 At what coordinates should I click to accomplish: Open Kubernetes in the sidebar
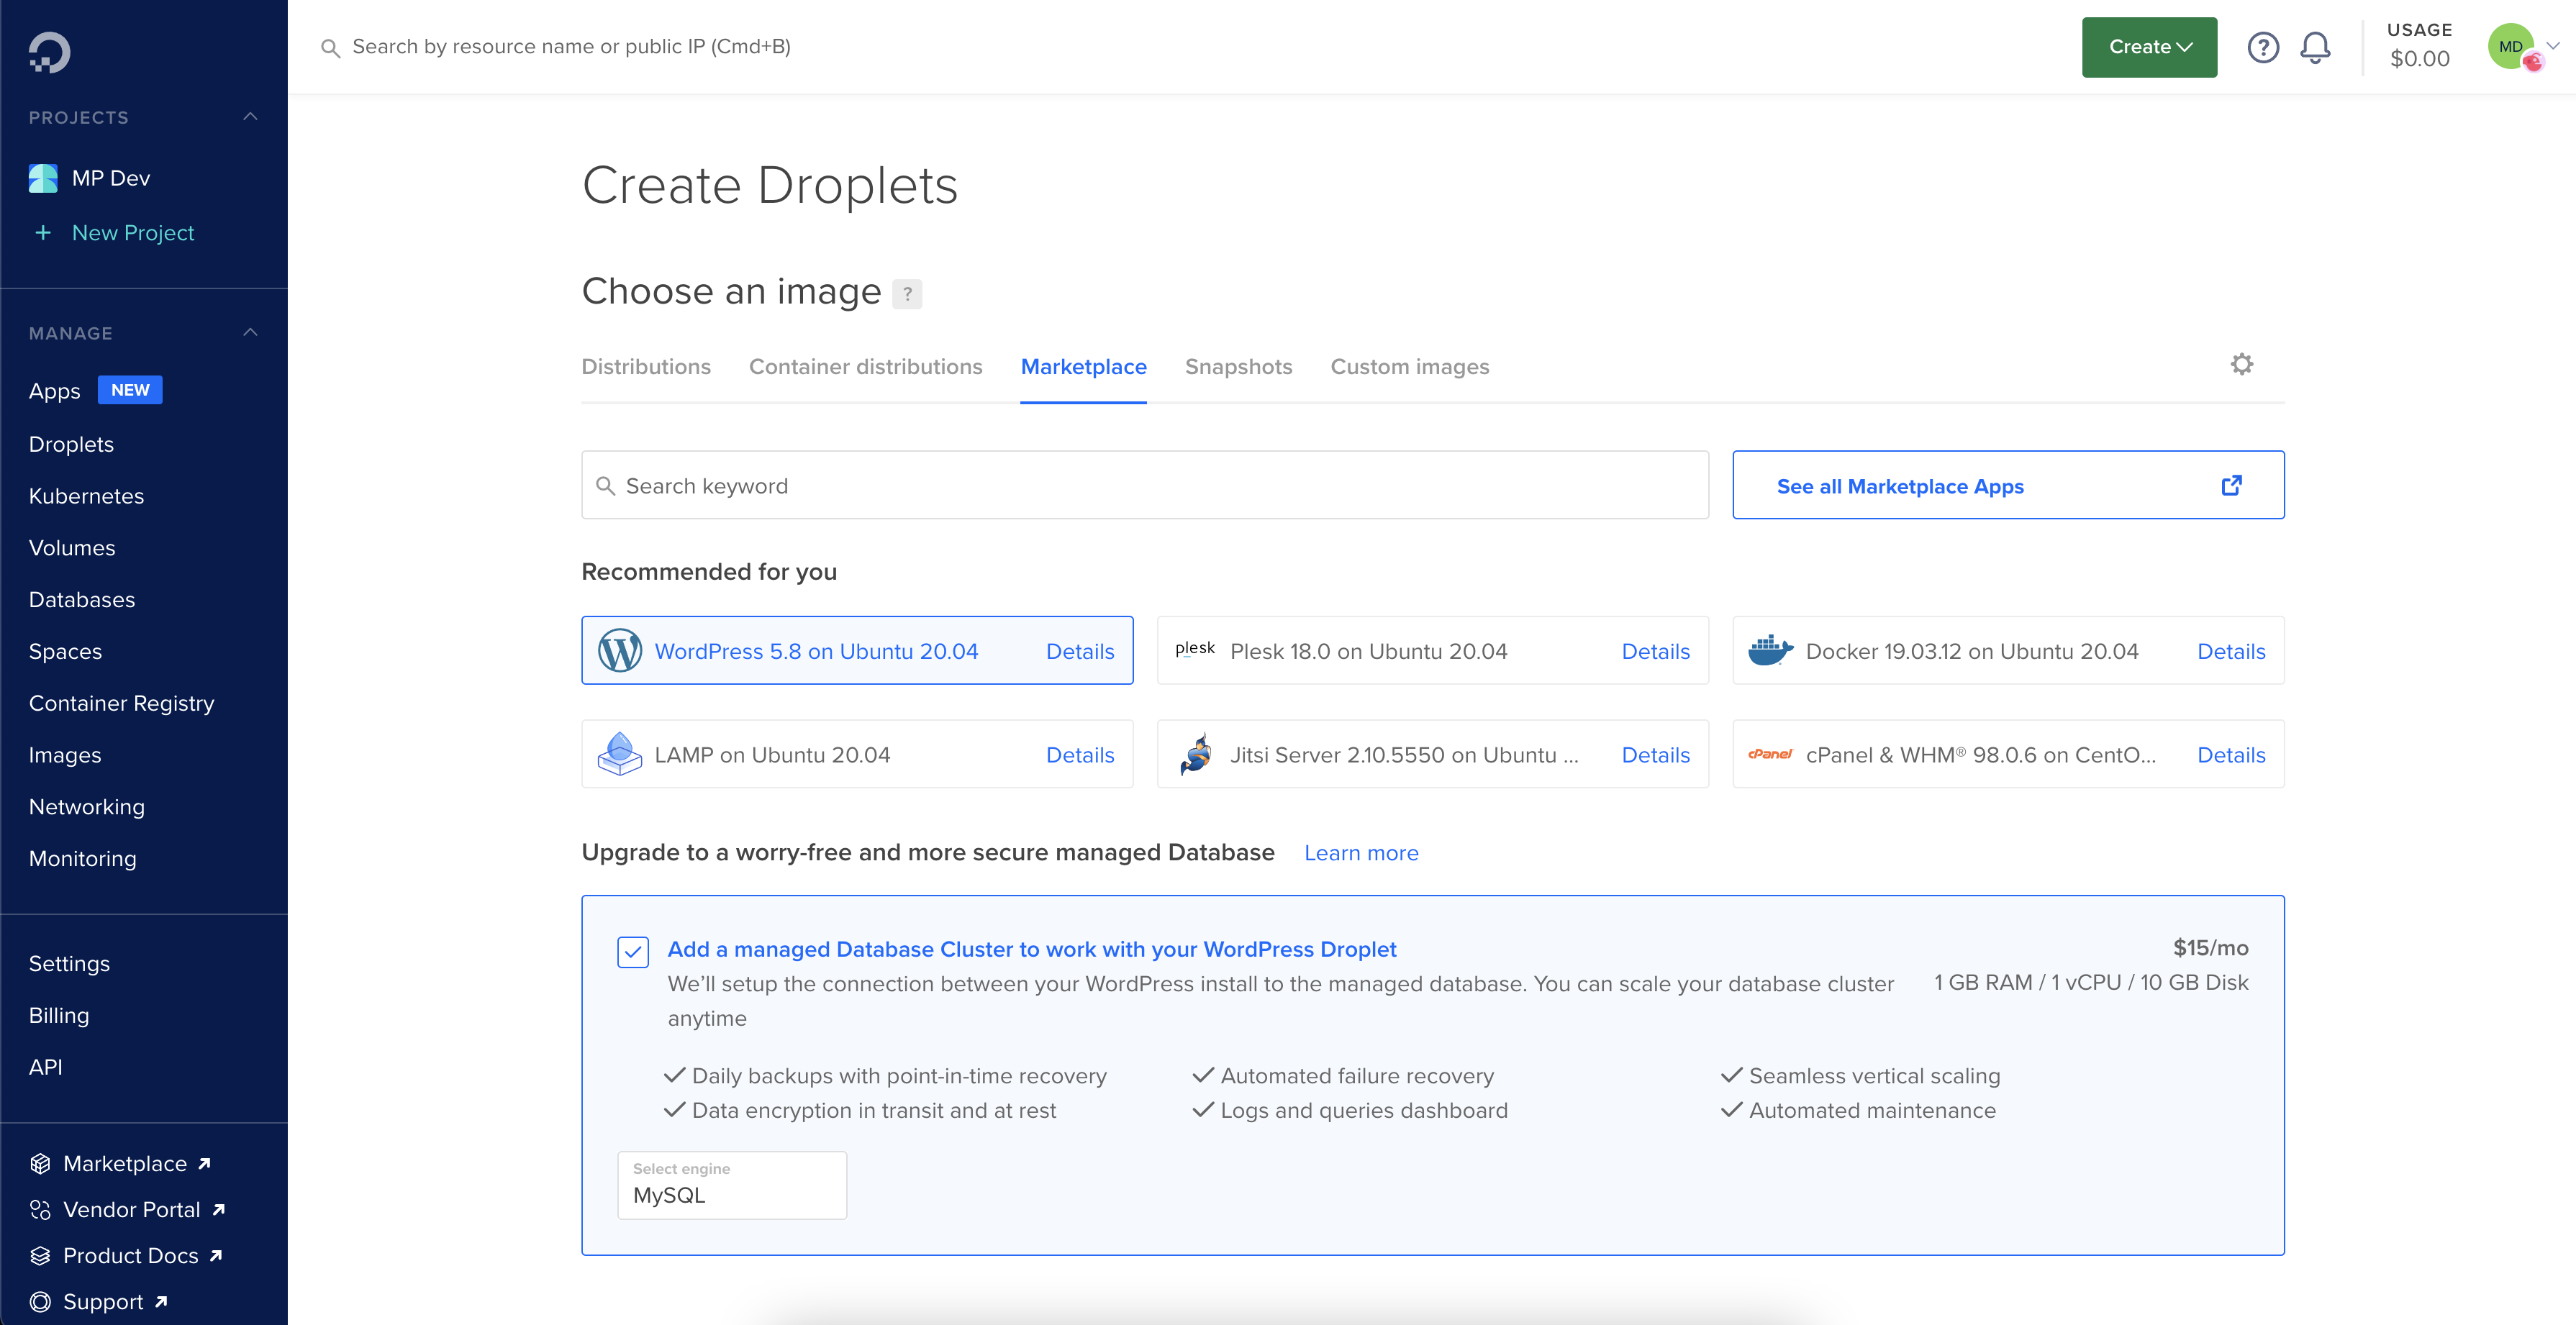point(86,496)
